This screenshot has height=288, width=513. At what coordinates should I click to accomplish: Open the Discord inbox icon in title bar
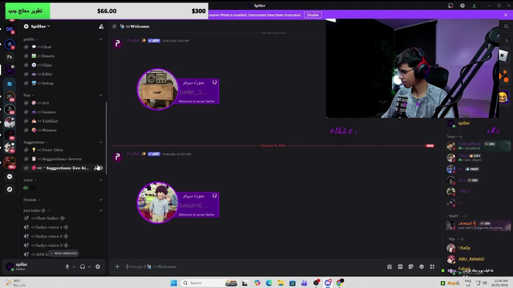point(451,6)
